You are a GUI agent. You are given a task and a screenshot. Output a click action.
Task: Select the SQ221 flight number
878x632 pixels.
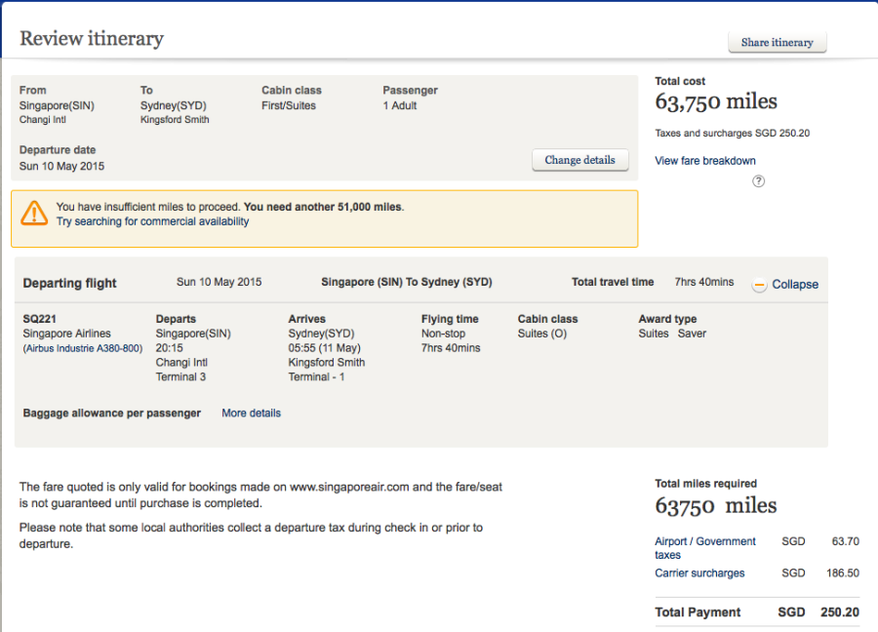click(40, 319)
